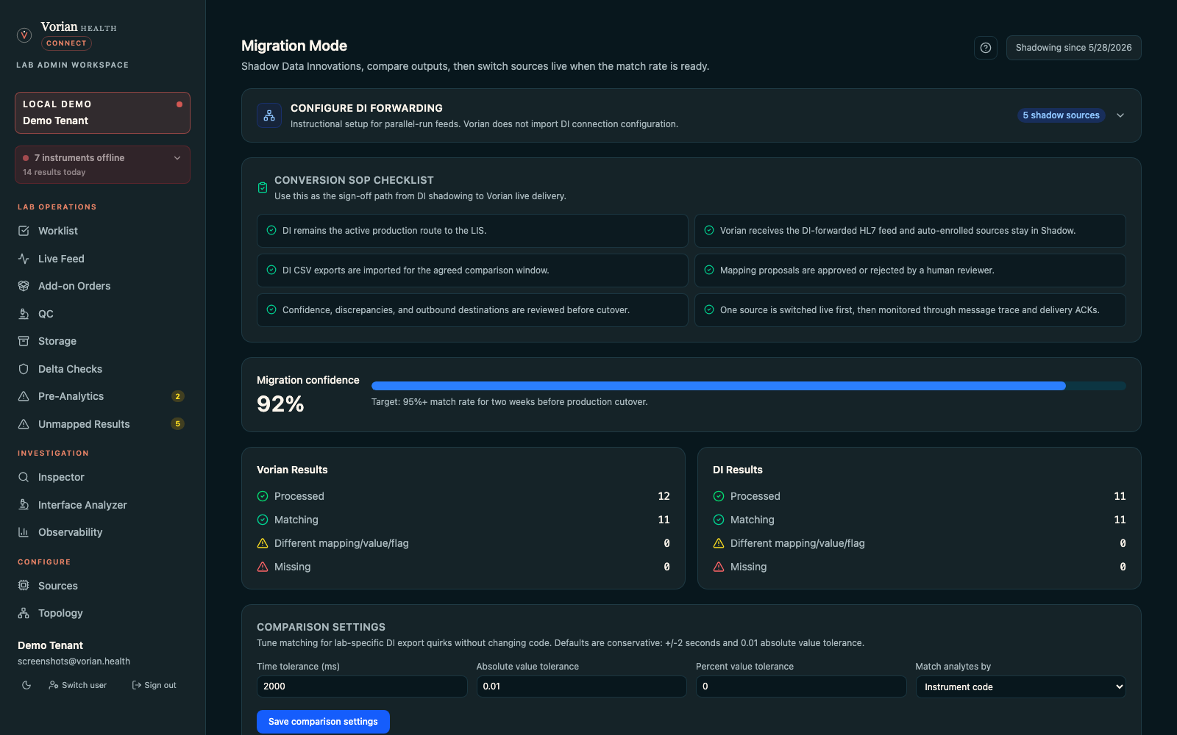Click the Sources chip icon

pos(24,586)
